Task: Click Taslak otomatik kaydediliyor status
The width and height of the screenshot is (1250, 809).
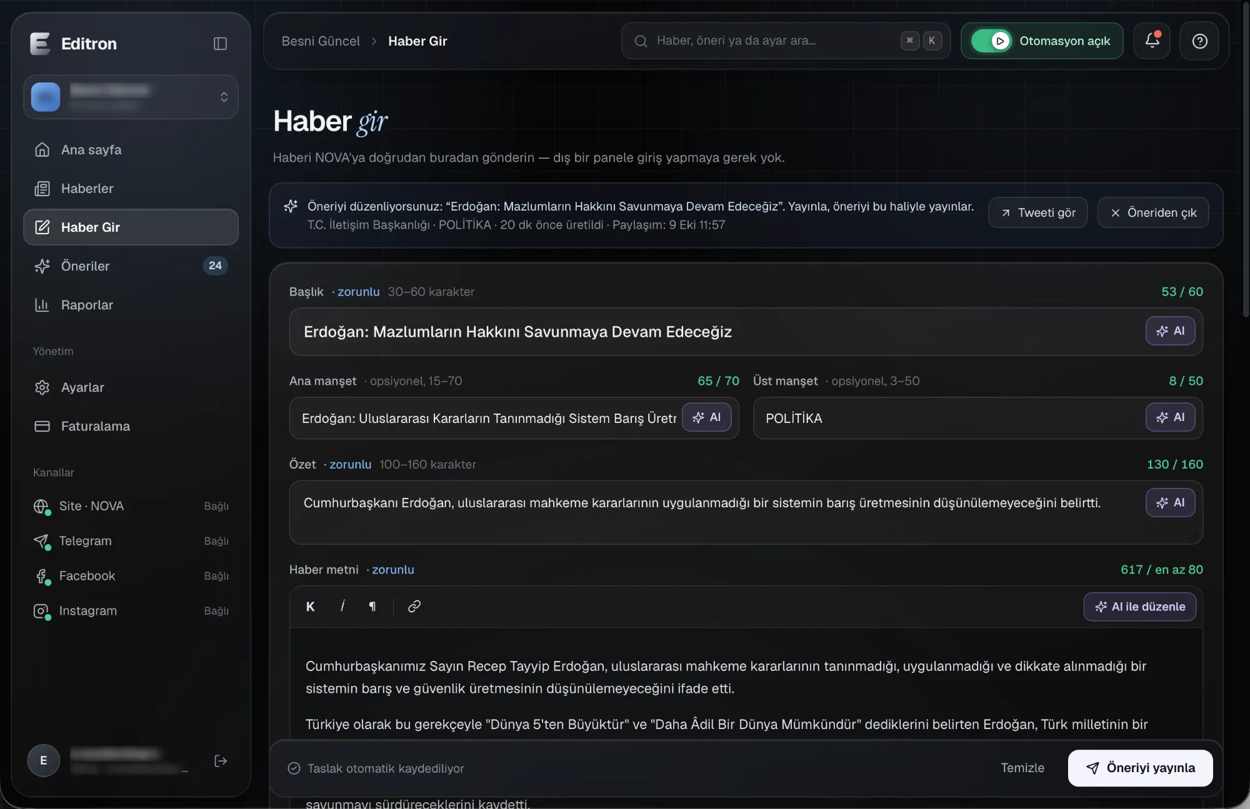Action: [x=376, y=768]
